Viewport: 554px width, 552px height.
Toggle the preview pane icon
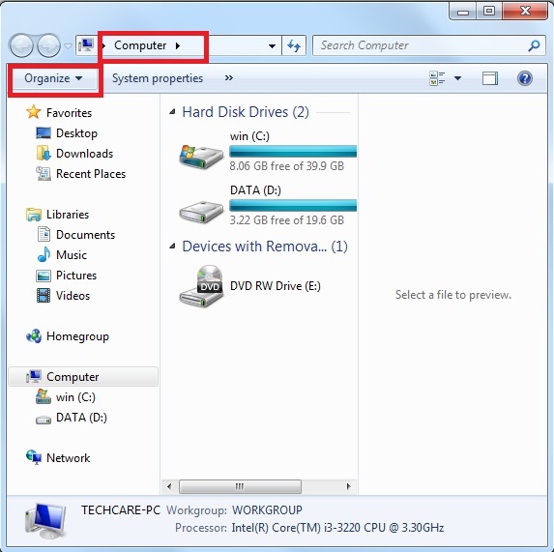click(490, 78)
